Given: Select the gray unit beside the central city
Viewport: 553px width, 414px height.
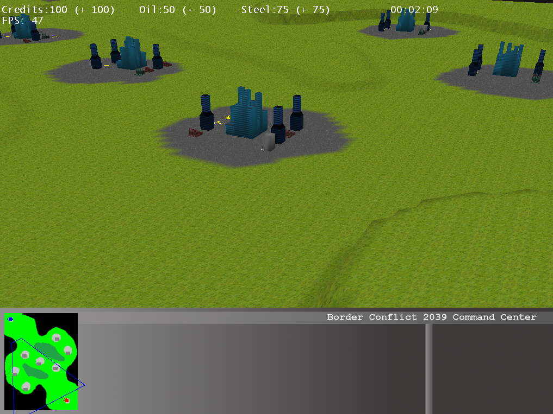Looking at the screenshot, I should [269, 142].
